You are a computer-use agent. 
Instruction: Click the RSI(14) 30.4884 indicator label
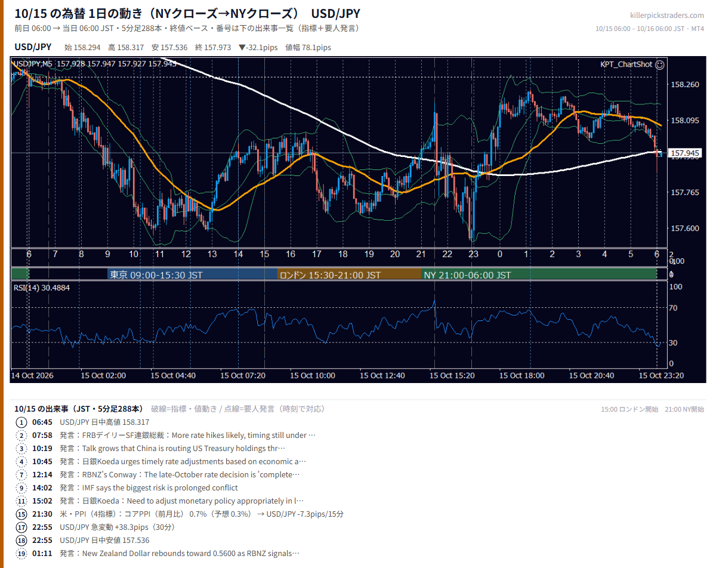click(42, 288)
